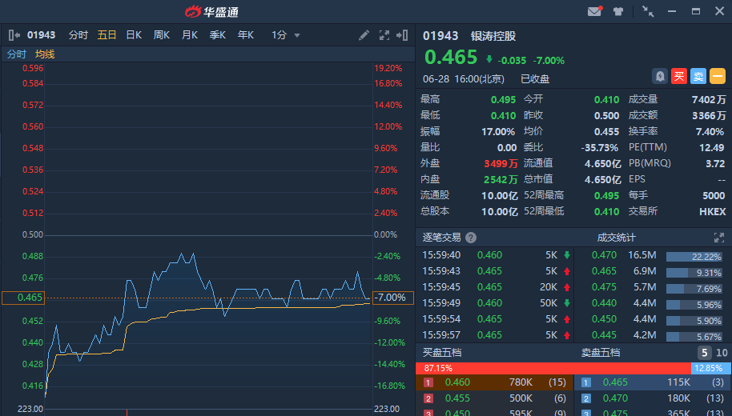Switch to 日K chart

[134, 35]
